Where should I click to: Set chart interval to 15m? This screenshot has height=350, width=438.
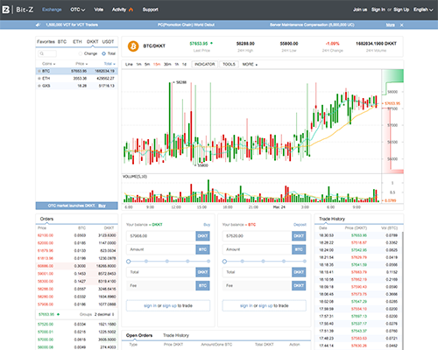157,64
